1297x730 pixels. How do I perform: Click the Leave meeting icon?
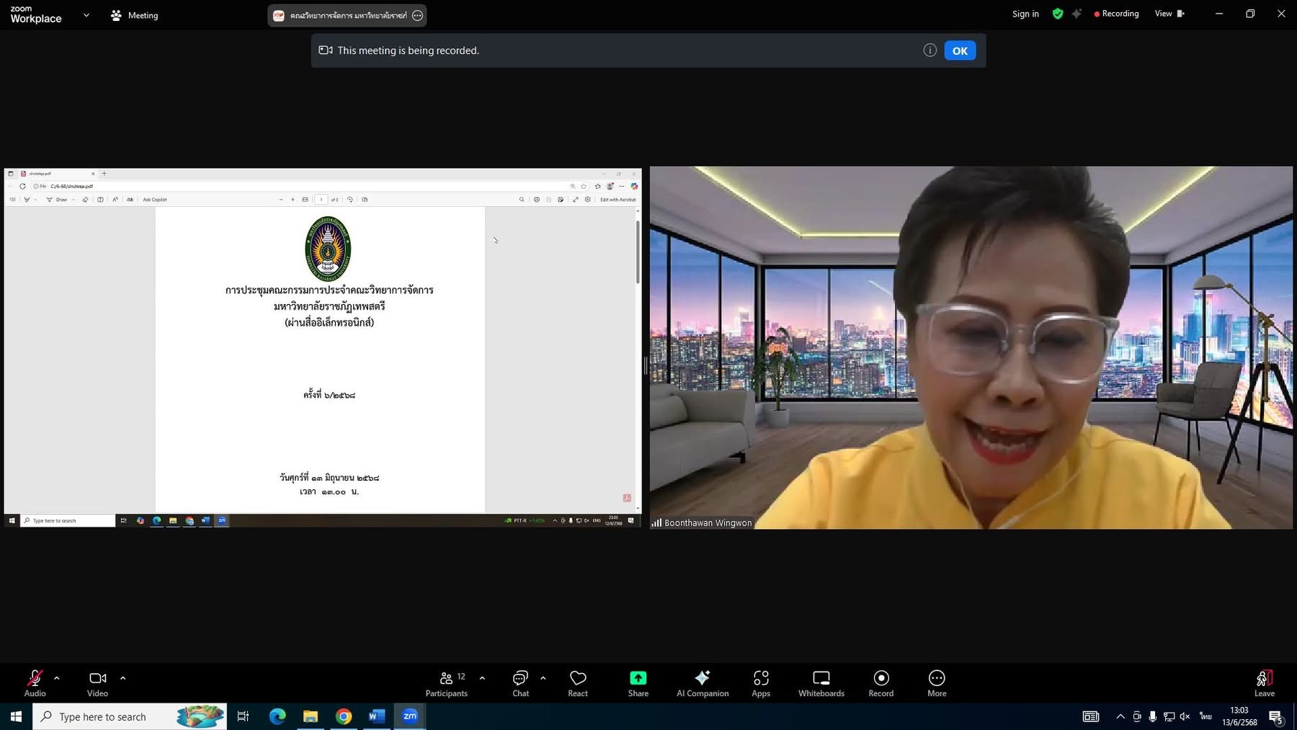click(x=1264, y=679)
